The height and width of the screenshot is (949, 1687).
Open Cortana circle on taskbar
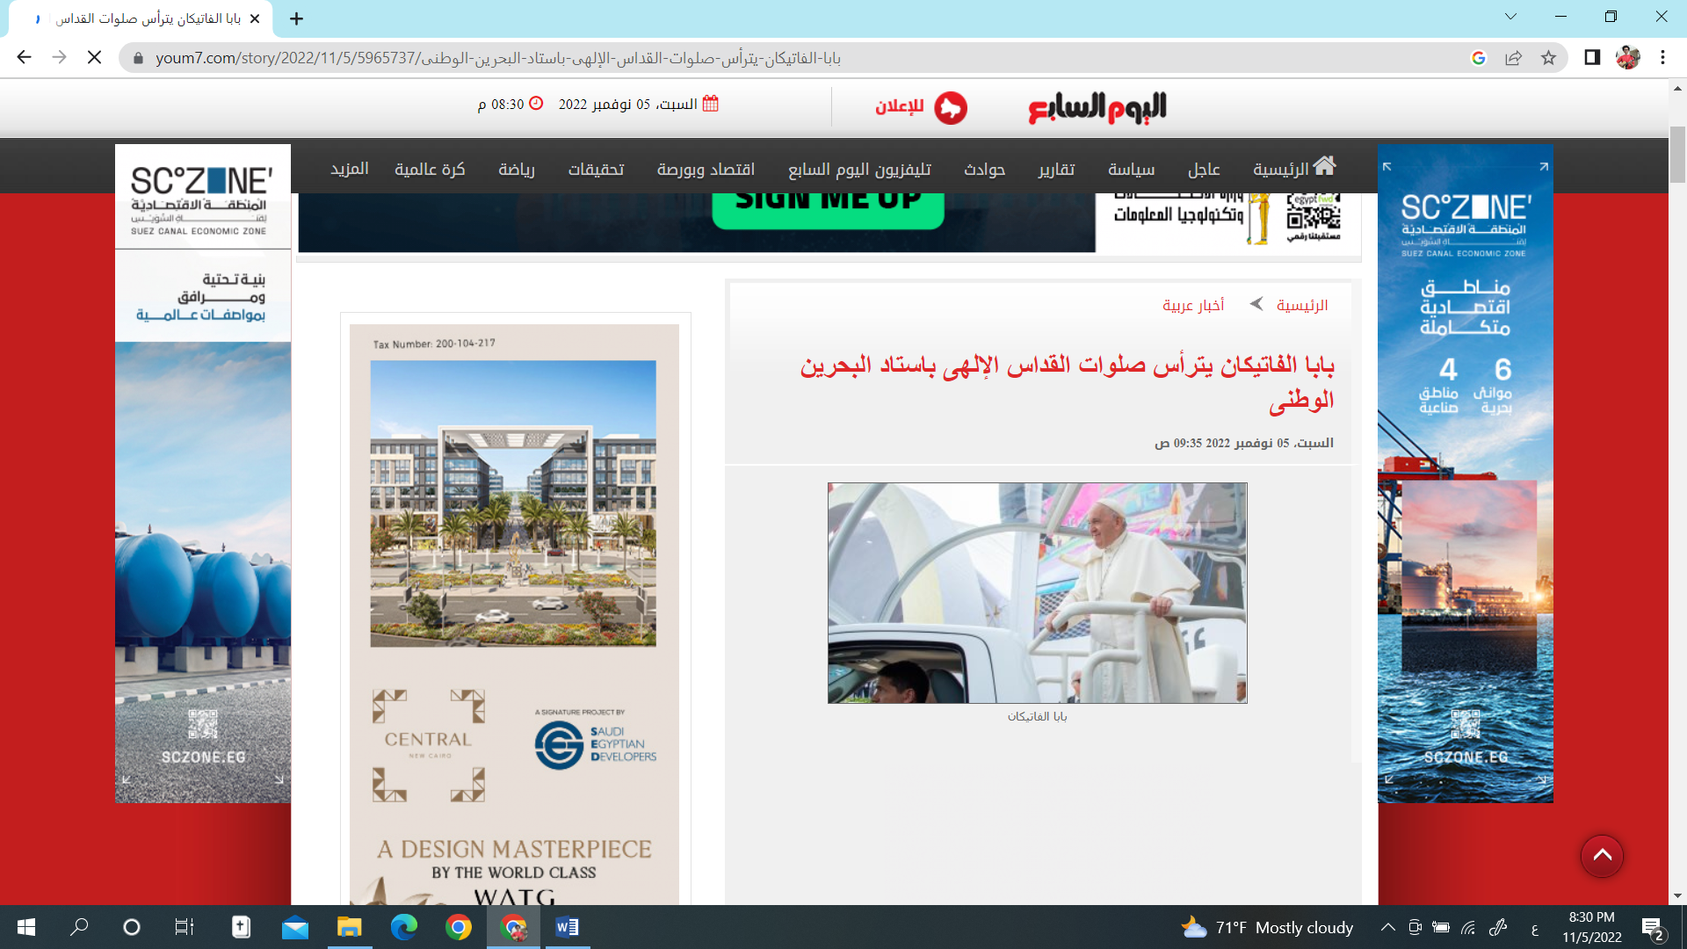(x=132, y=927)
